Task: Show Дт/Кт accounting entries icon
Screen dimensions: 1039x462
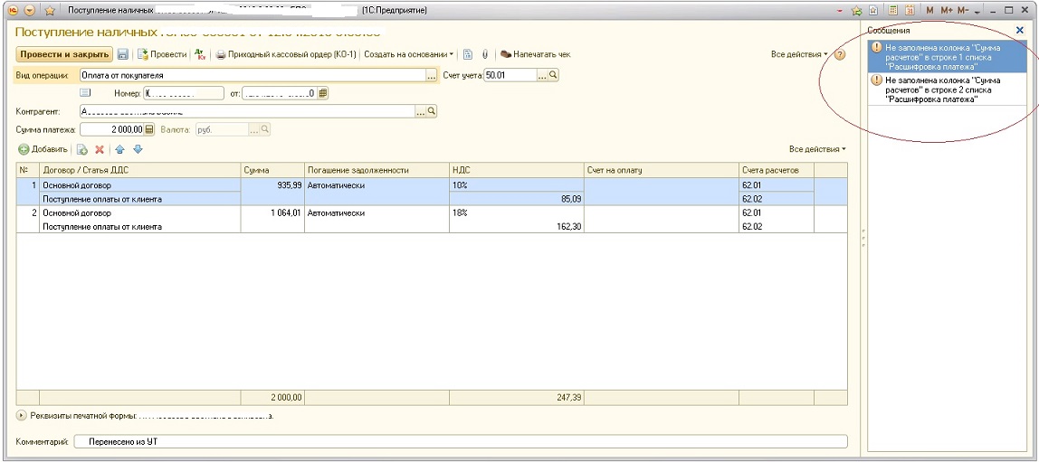Action: pyautogui.click(x=200, y=54)
